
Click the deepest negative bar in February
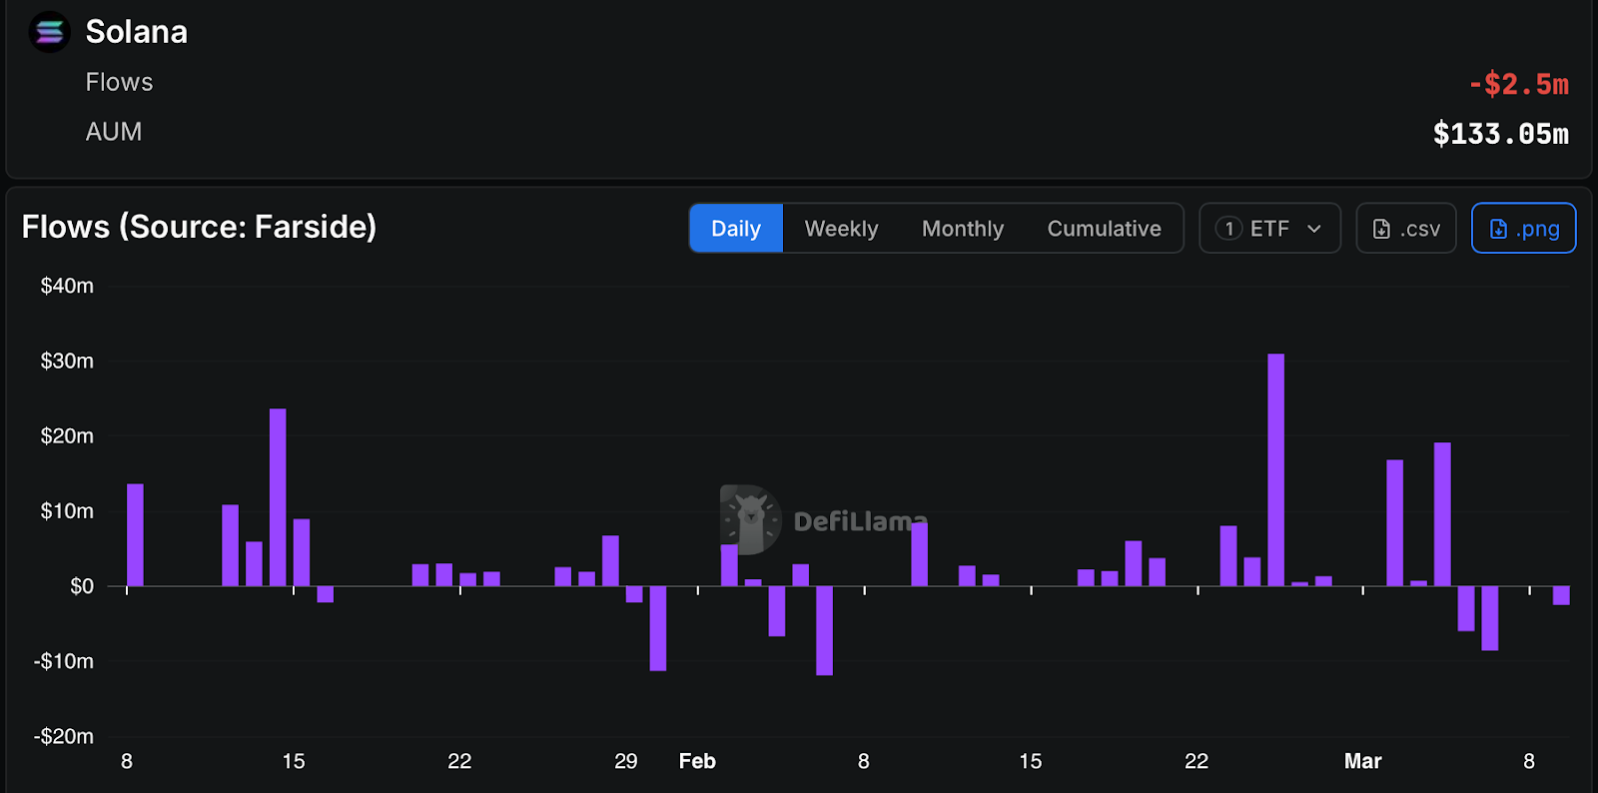[x=824, y=630]
